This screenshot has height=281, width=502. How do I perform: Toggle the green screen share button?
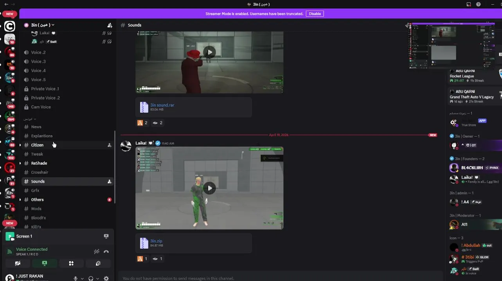tap(44, 263)
